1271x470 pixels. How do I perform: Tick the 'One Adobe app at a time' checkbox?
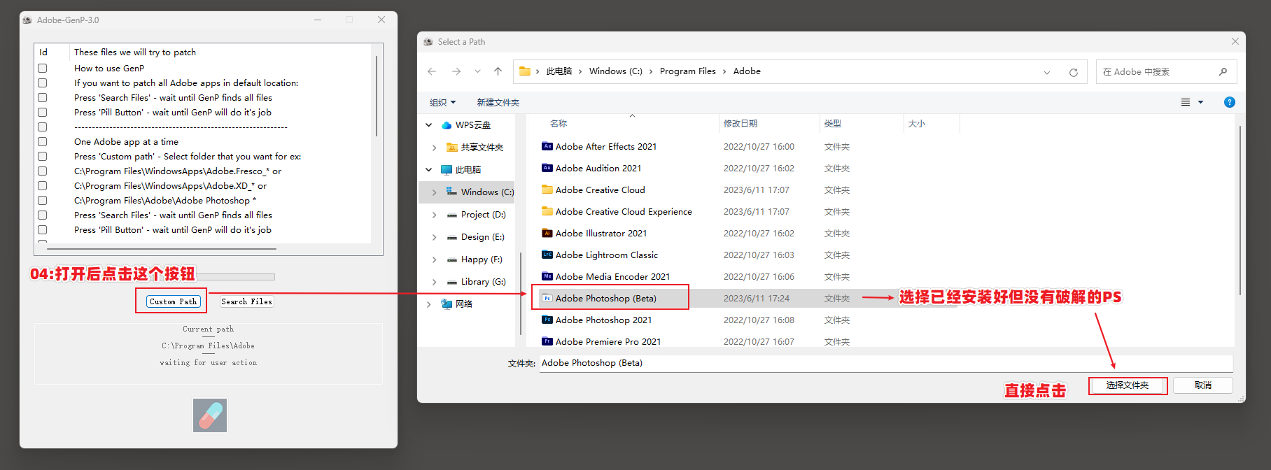tap(43, 142)
